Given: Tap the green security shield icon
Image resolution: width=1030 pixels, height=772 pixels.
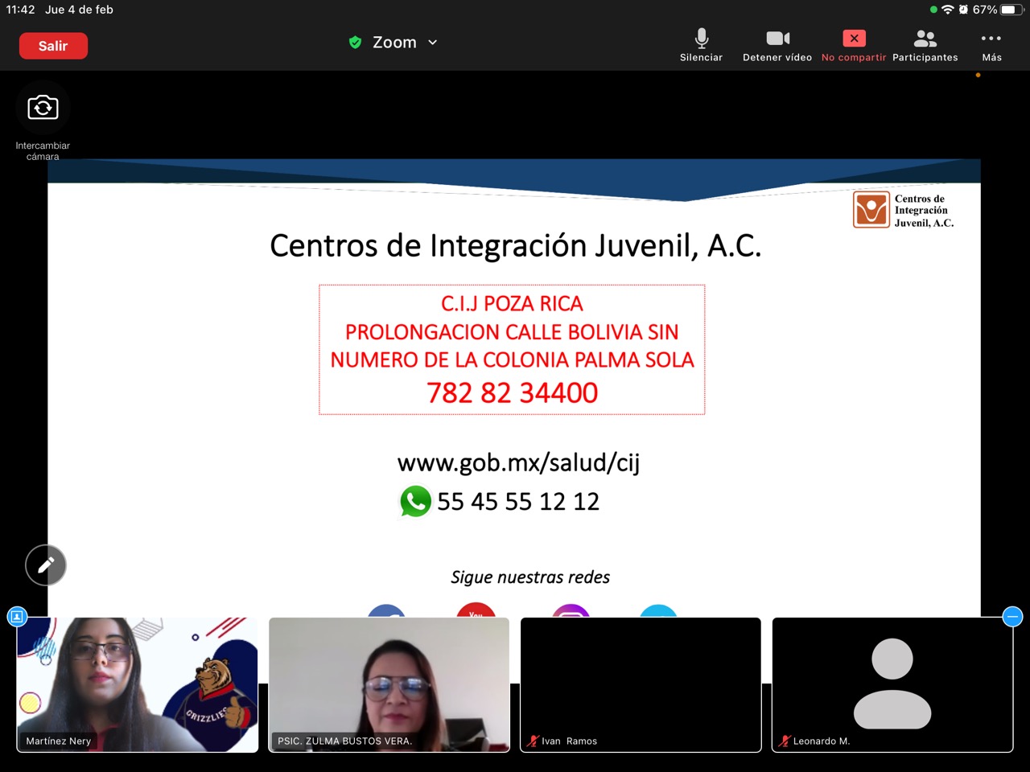Looking at the screenshot, I should (355, 43).
